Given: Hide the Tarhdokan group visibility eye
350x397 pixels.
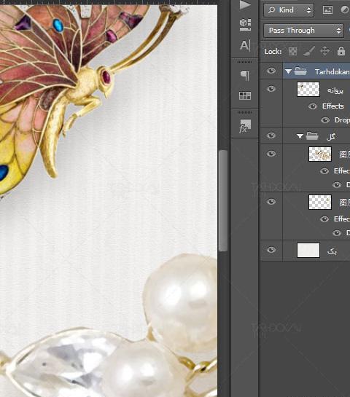Looking at the screenshot, I should pos(271,71).
